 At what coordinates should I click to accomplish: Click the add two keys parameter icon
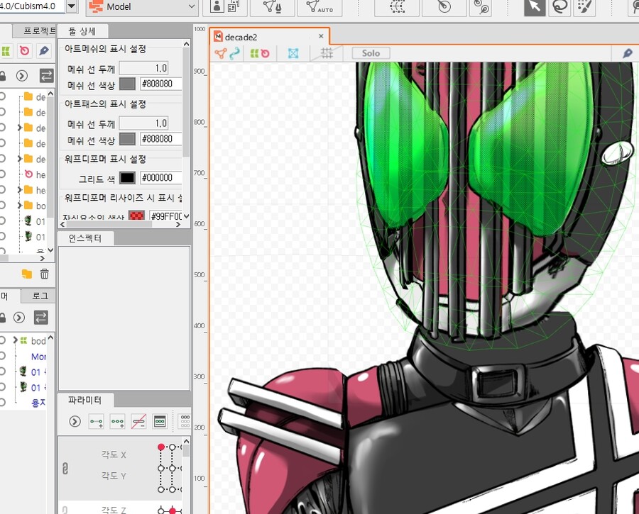[96, 422]
